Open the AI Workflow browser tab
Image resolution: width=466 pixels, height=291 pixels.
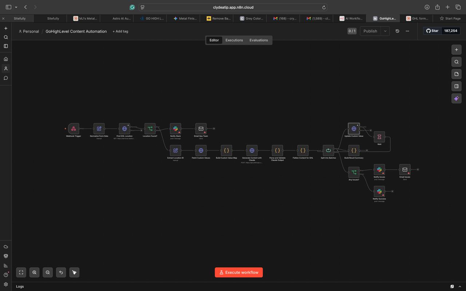click(x=351, y=18)
